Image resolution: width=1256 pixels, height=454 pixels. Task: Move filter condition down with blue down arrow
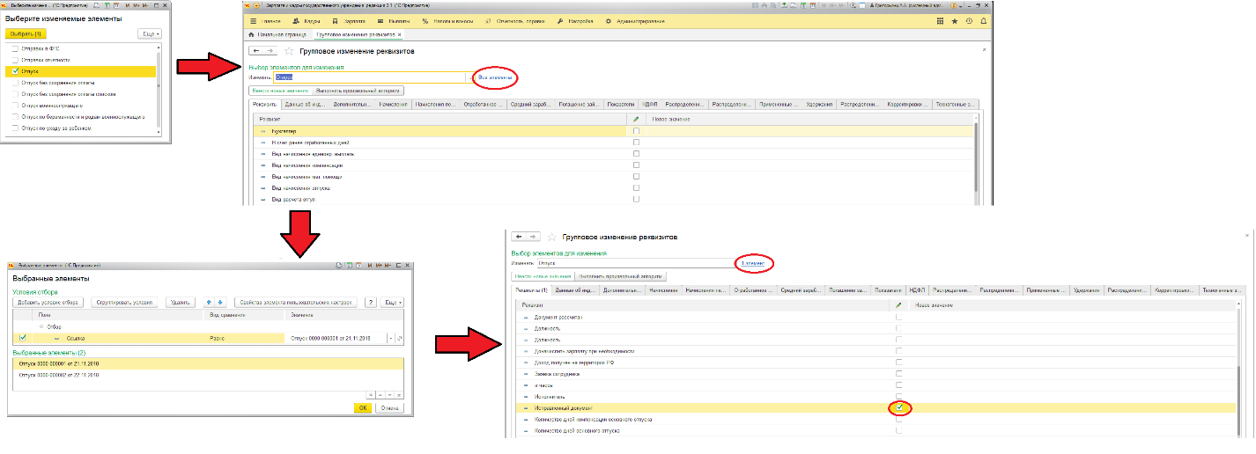pos(219,303)
